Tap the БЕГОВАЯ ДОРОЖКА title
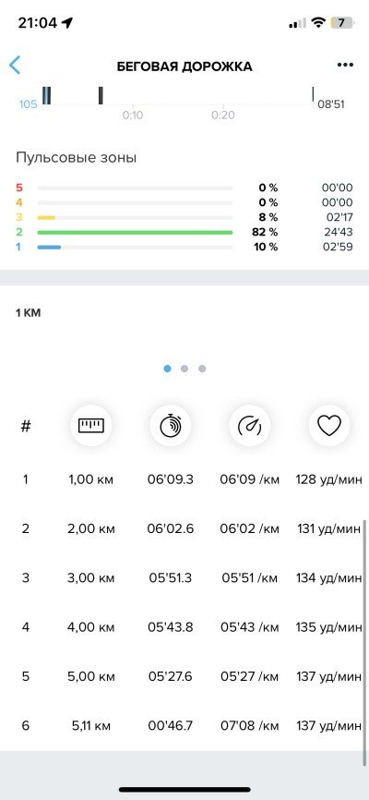Viewport: 369px width, 800px height. pos(184,67)
